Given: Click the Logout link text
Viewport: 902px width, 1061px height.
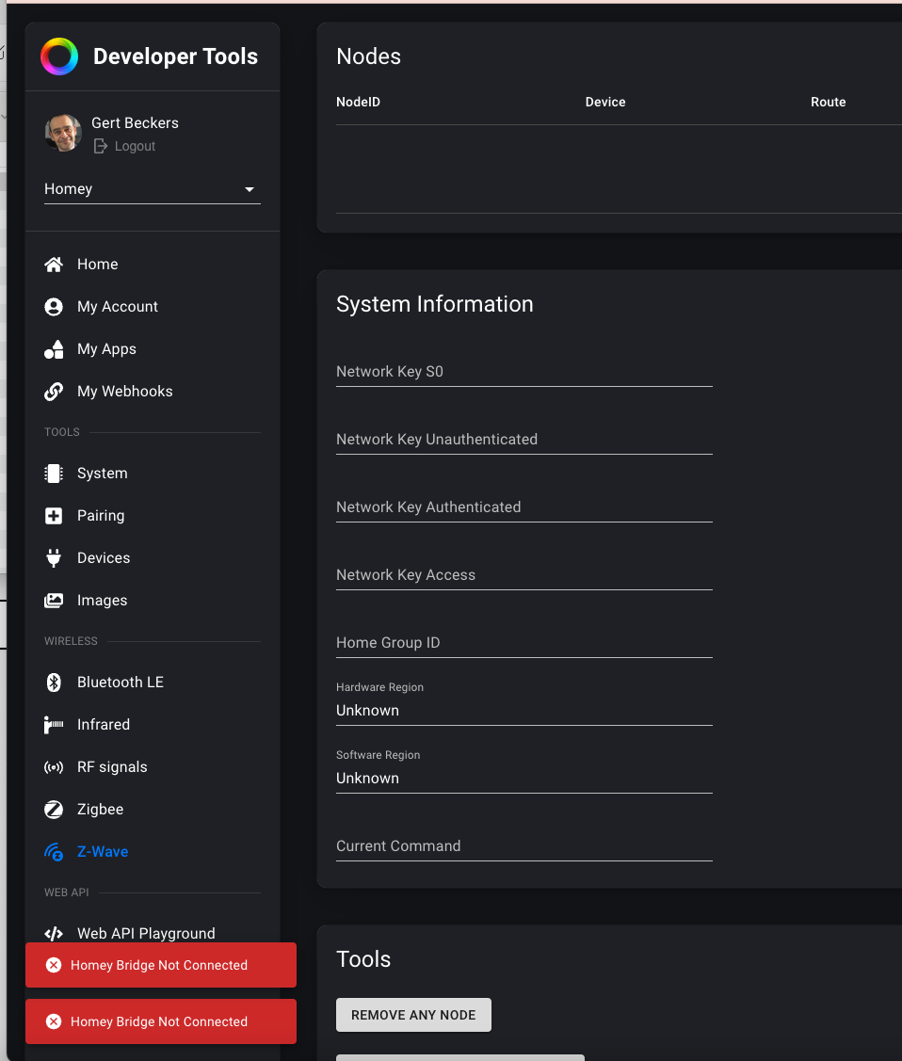Looking at the screenshot, I should [135, 146].
